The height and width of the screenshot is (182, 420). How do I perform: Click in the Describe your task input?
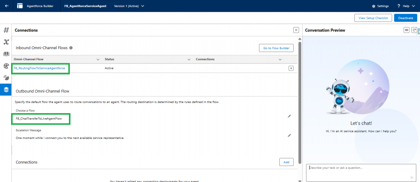point(361,172)
